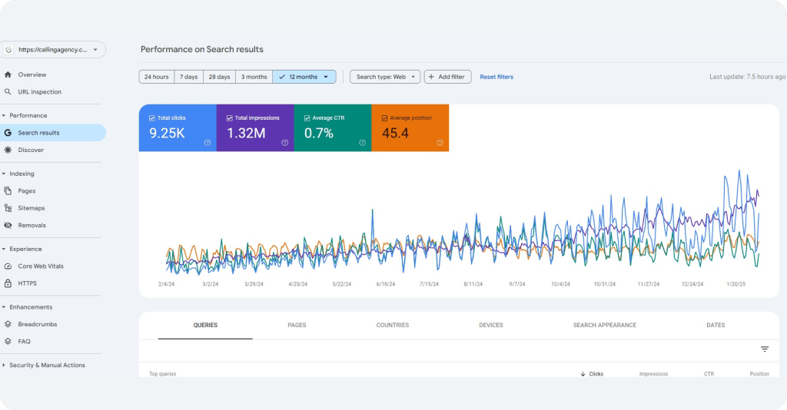Click the Reset filters link

pos(496,77)
